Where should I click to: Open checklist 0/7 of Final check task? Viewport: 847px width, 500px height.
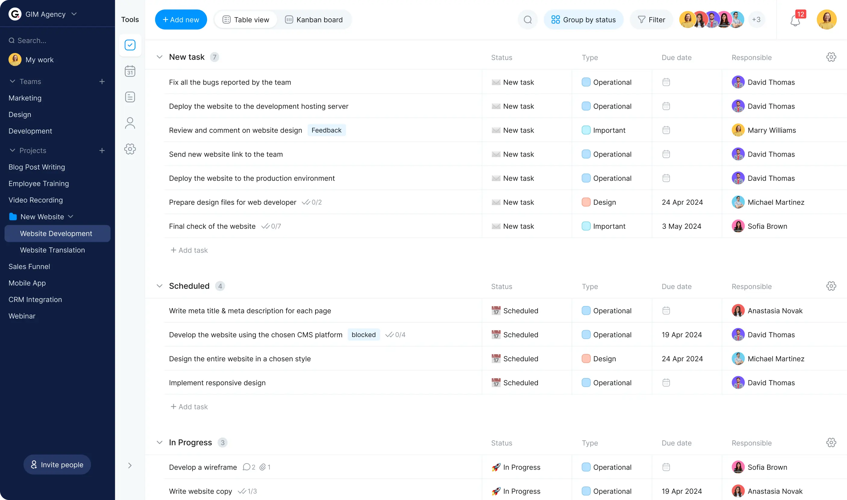[271, 226]
